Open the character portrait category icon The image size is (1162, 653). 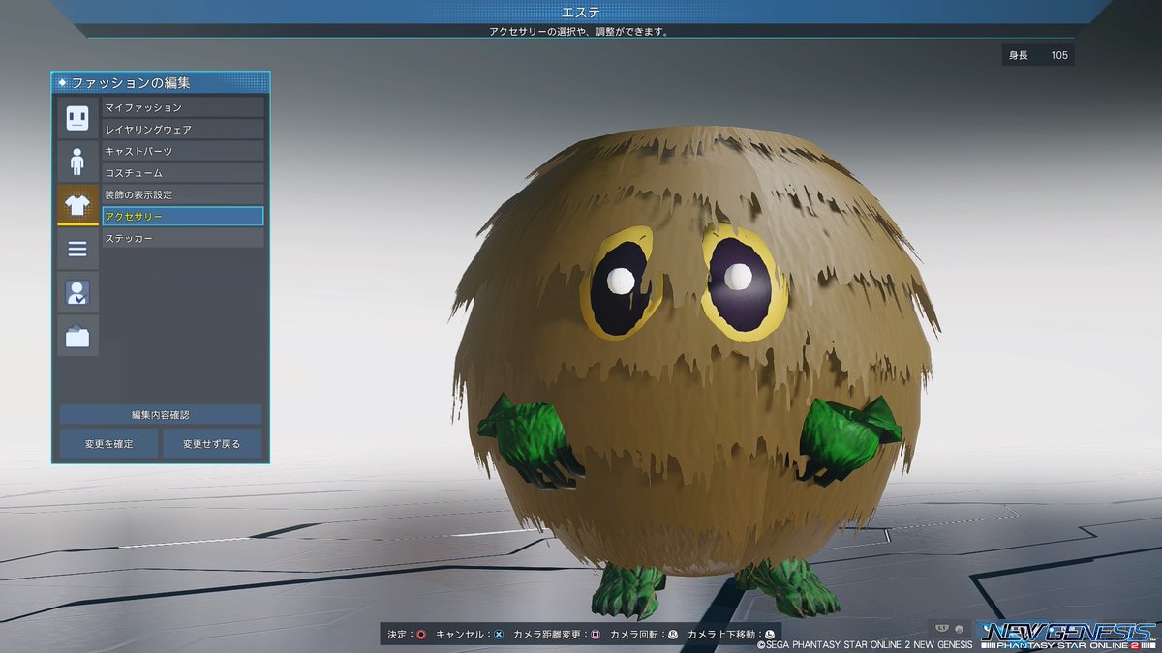[x=77, y=292]
